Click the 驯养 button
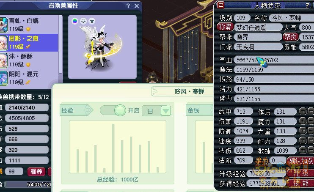314x192 pixels. (x=36, y=172)
